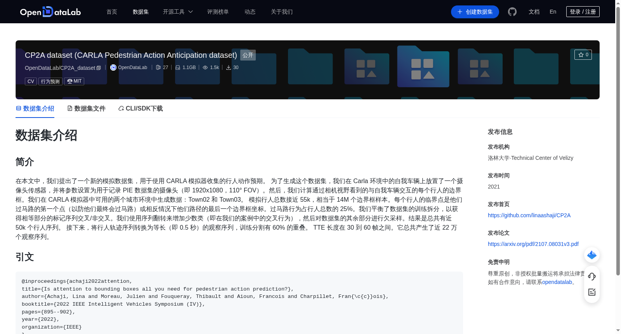Image resolution: width=621 pixels, height=334 pixels.
Task: Open 评测榜单 navigation item
Action: (218, 12)
